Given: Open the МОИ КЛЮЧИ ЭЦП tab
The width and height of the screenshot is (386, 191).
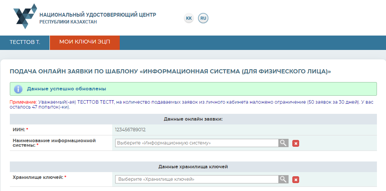Looking at the screenshot, I should pyautogui.click(x=85, y=42).
